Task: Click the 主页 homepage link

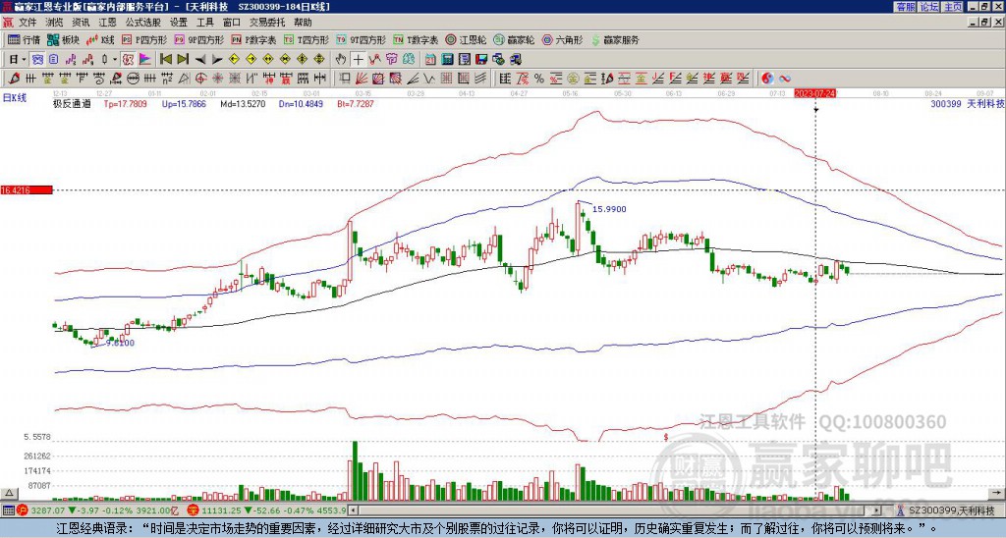Action: point(952,7)
